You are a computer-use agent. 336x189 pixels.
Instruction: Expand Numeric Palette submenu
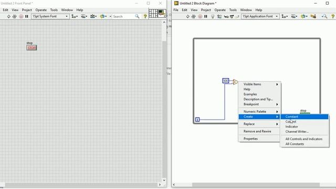260,111
